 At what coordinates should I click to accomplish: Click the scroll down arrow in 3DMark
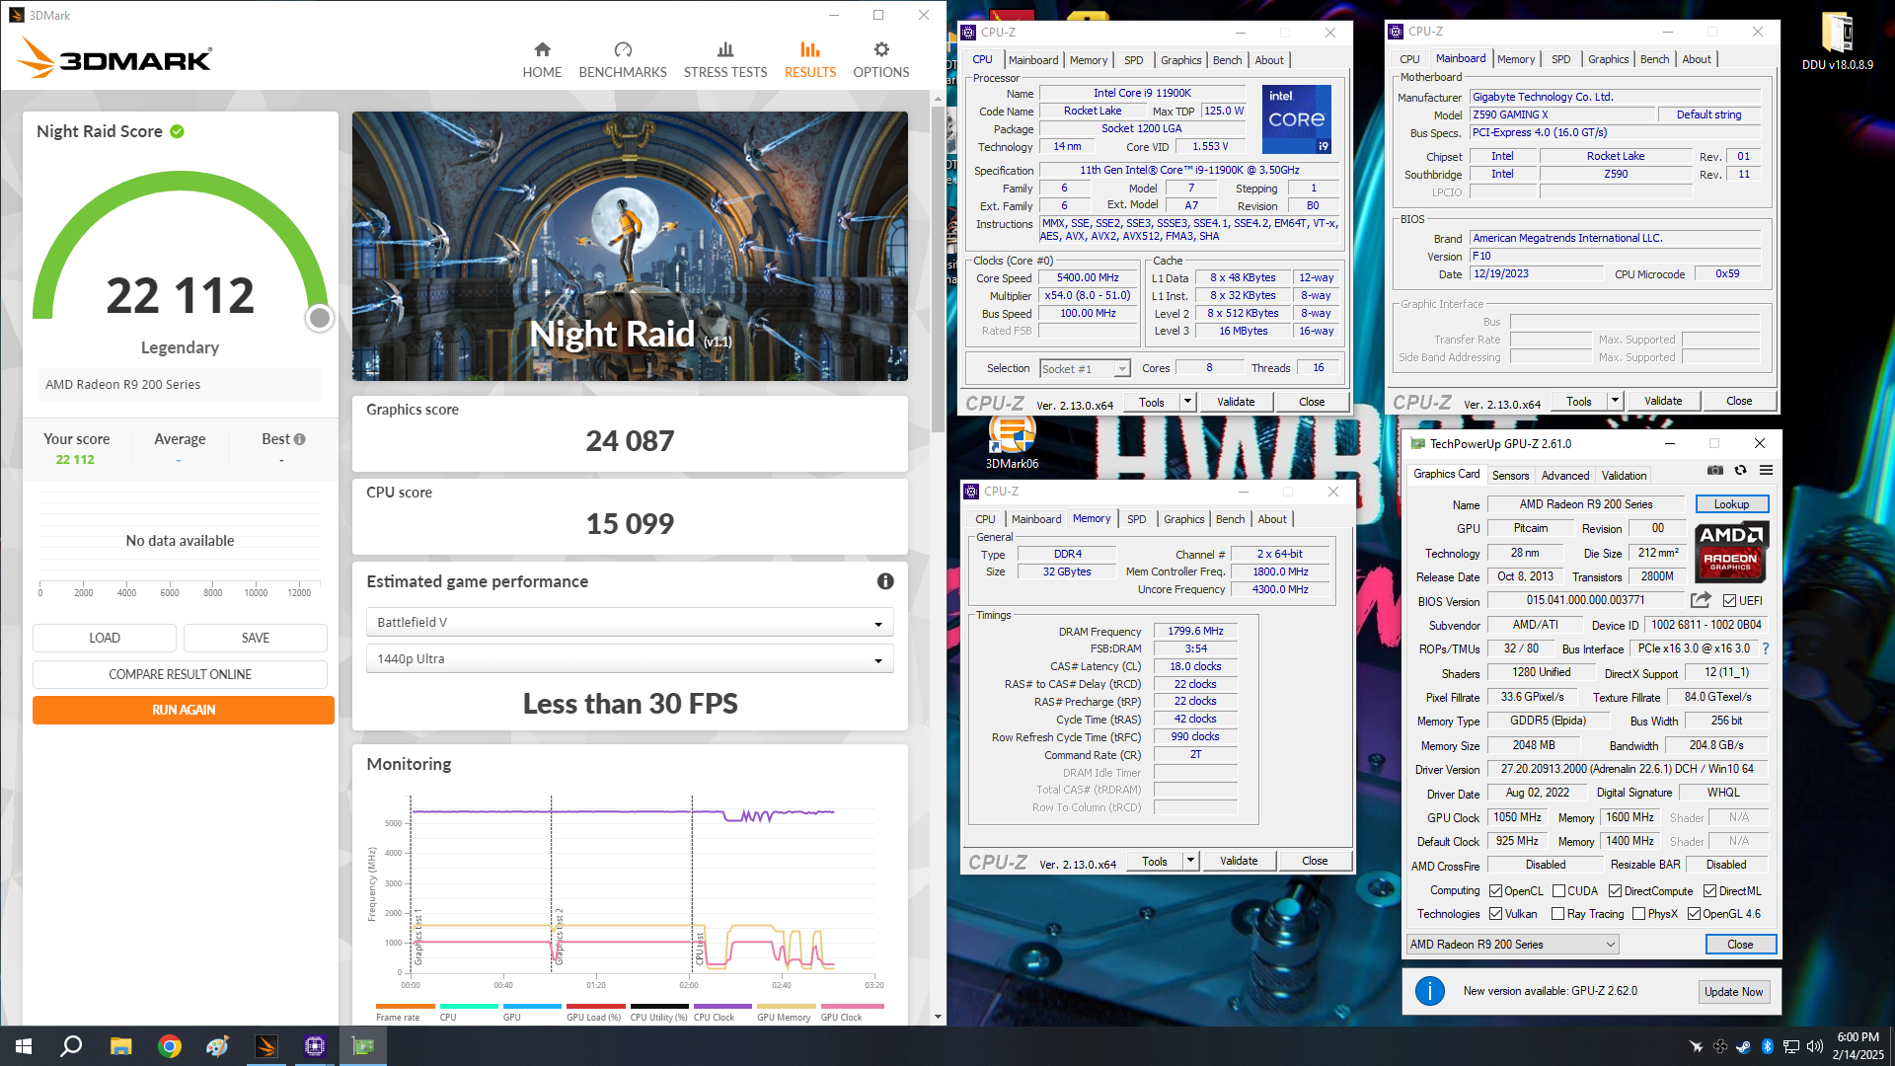(938, 1017)
